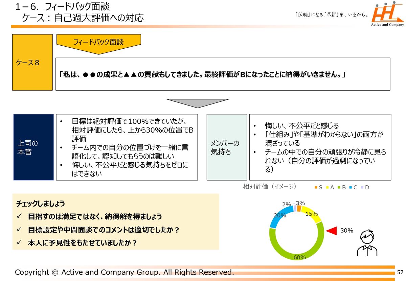
Task: Click the checkmark beside 目標設定や中間面談
Action: click(20, 230)
